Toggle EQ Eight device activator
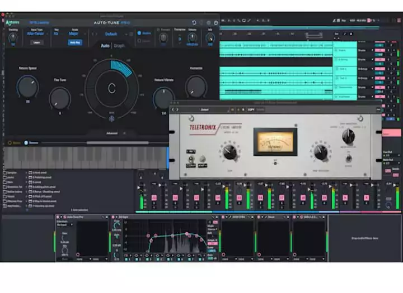Screen dimensions: 403x293 click(113, 217)
